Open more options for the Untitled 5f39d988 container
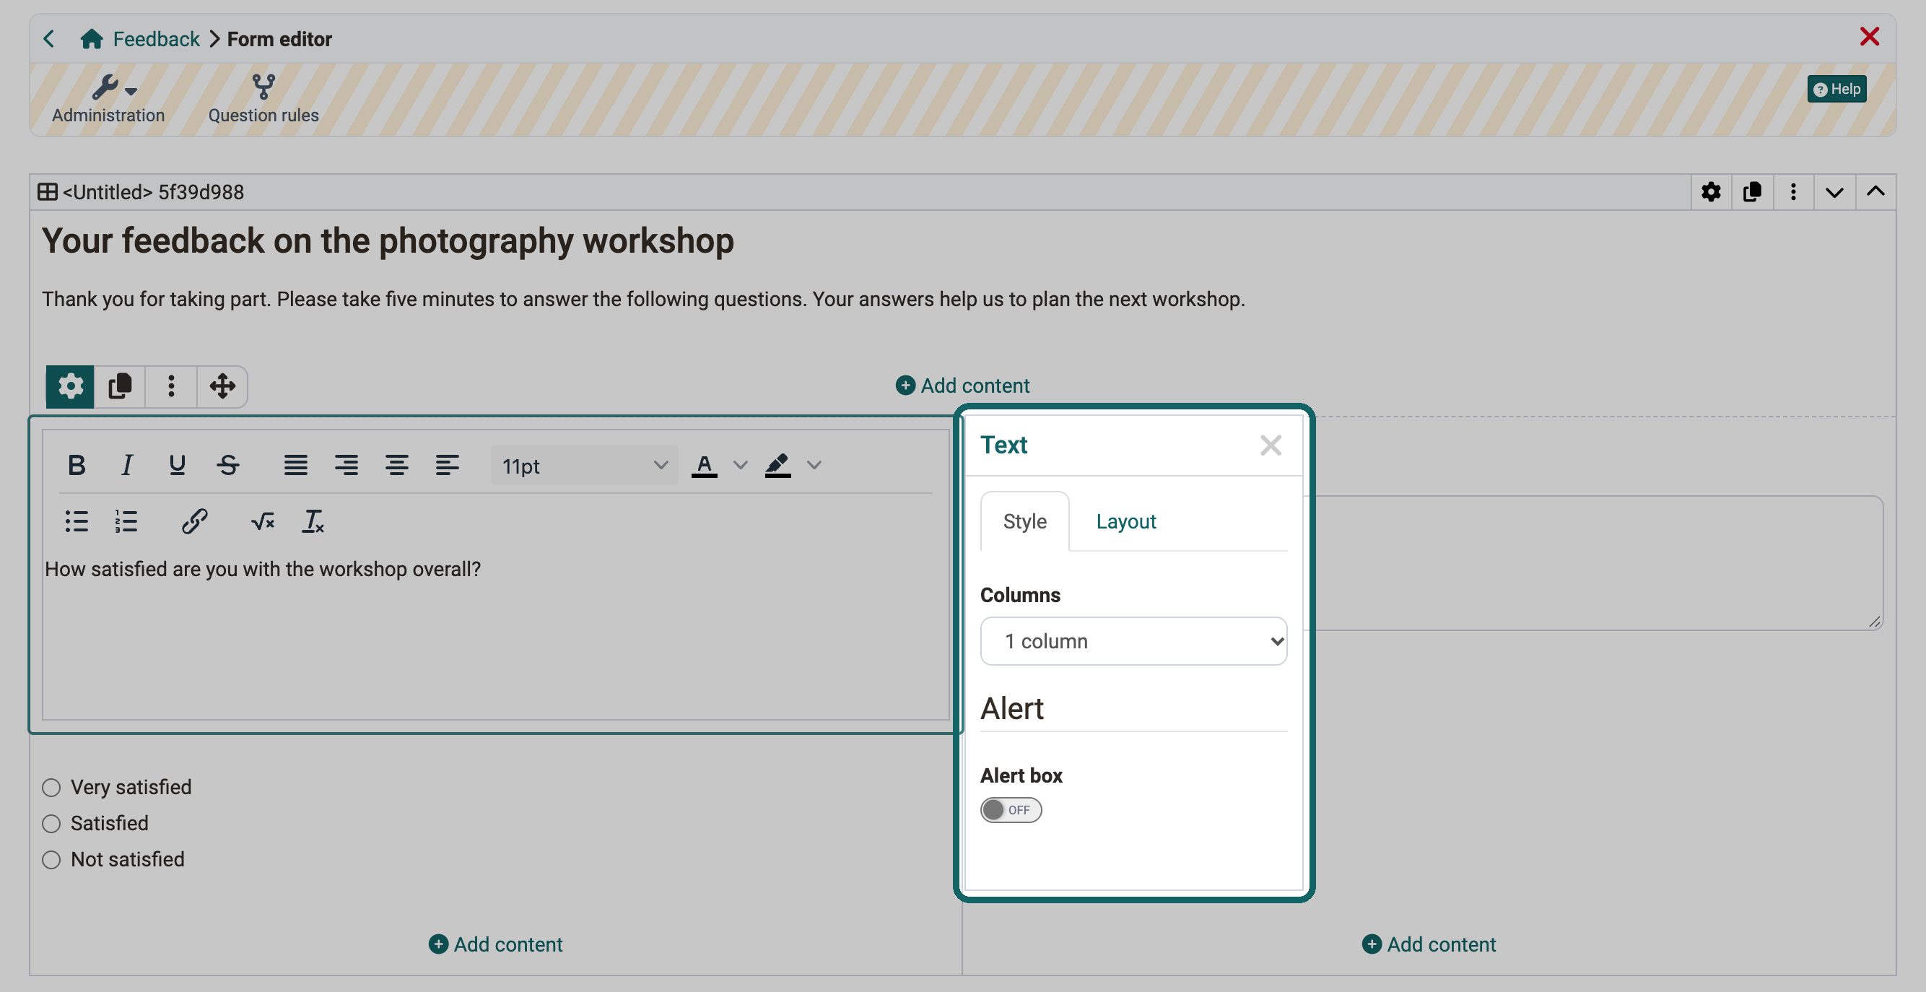 pos(1793,192)
